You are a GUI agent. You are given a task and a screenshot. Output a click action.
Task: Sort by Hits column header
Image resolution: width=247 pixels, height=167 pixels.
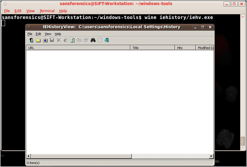(x=185, y=48)
